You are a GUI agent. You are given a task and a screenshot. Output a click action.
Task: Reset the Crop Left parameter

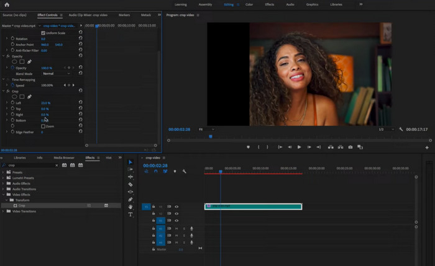pos(80,102)
